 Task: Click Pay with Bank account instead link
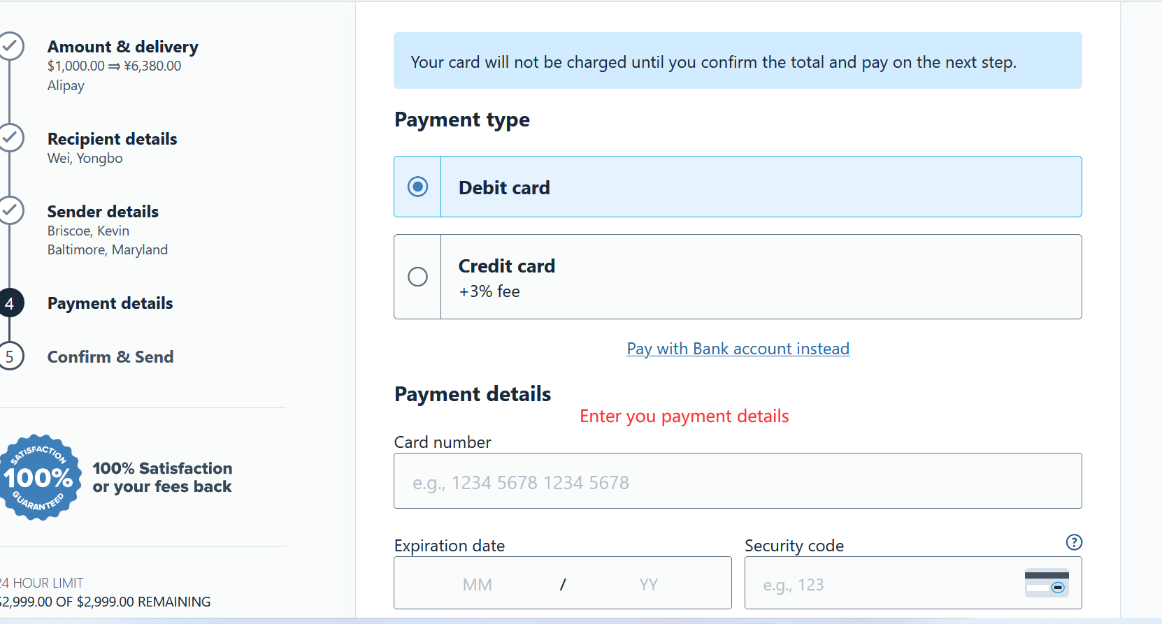(738, 349)
